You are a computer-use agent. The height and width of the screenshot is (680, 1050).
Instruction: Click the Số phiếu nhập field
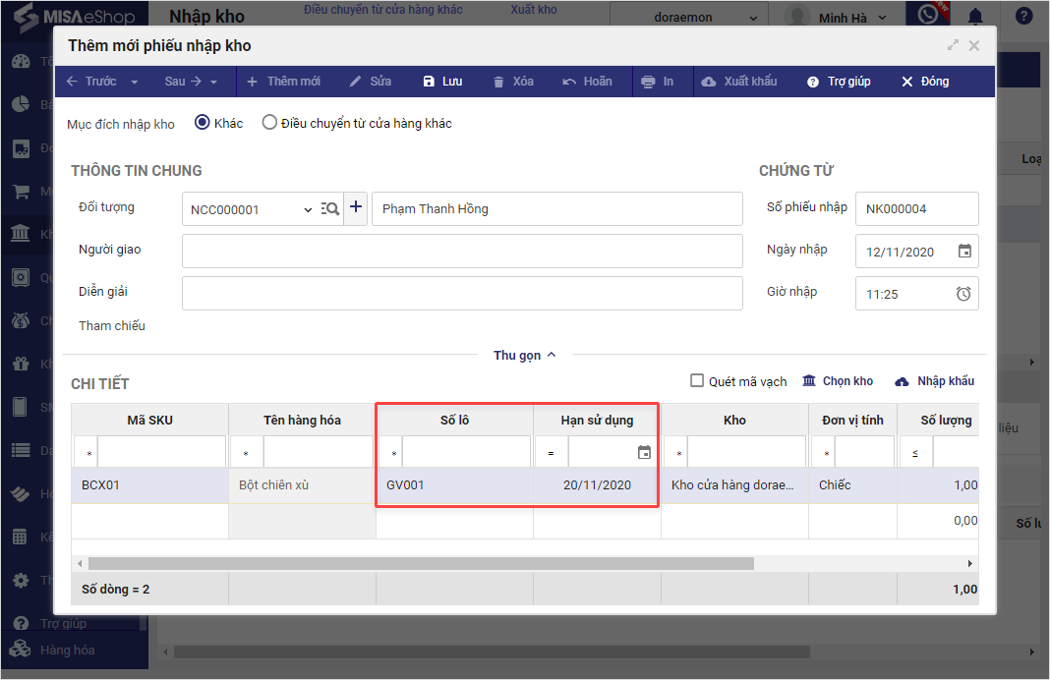(916, 209)
